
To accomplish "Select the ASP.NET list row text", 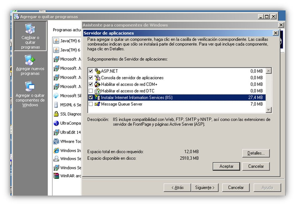I will click(109, 71).
